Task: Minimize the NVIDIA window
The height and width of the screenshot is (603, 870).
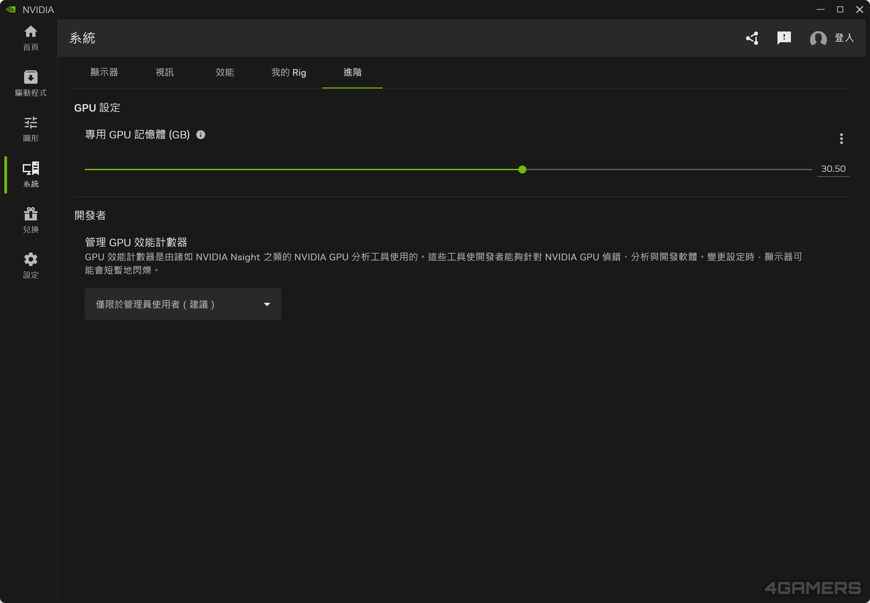Action: [x=820, y=9]
